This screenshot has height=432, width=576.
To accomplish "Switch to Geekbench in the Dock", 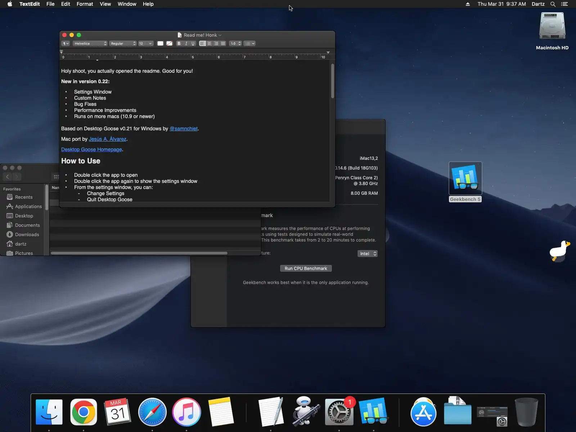I will 373,411.
